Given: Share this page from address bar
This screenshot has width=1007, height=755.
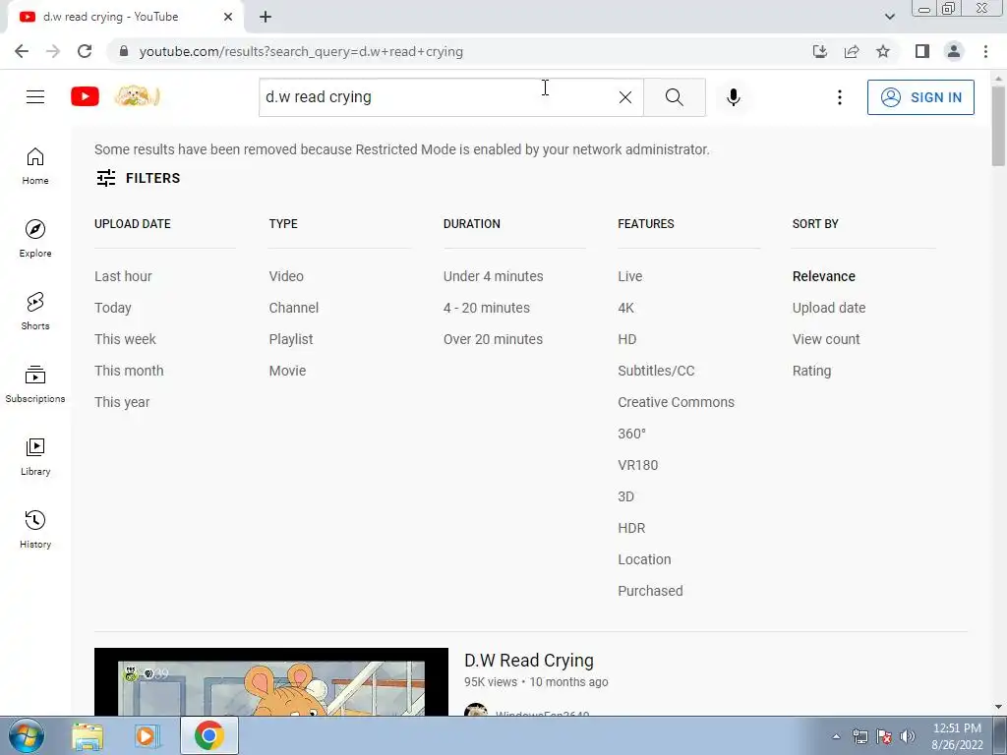Looking at the screenshot, I should click(x=852, y=51).
